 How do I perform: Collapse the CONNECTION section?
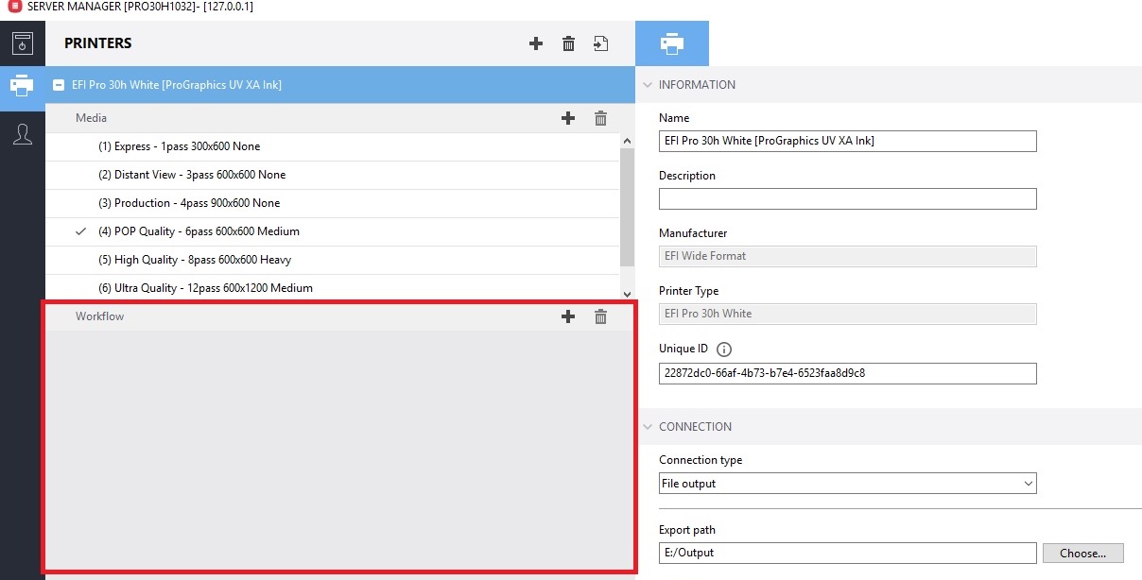tap(648, 427)
